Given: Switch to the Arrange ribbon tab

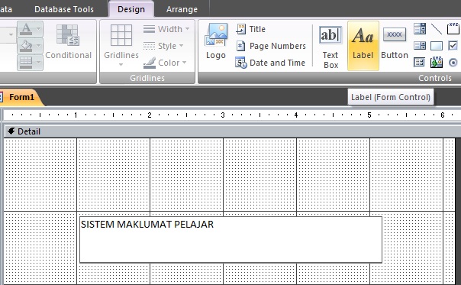Looking at the screenshot, I should [182, 9].
